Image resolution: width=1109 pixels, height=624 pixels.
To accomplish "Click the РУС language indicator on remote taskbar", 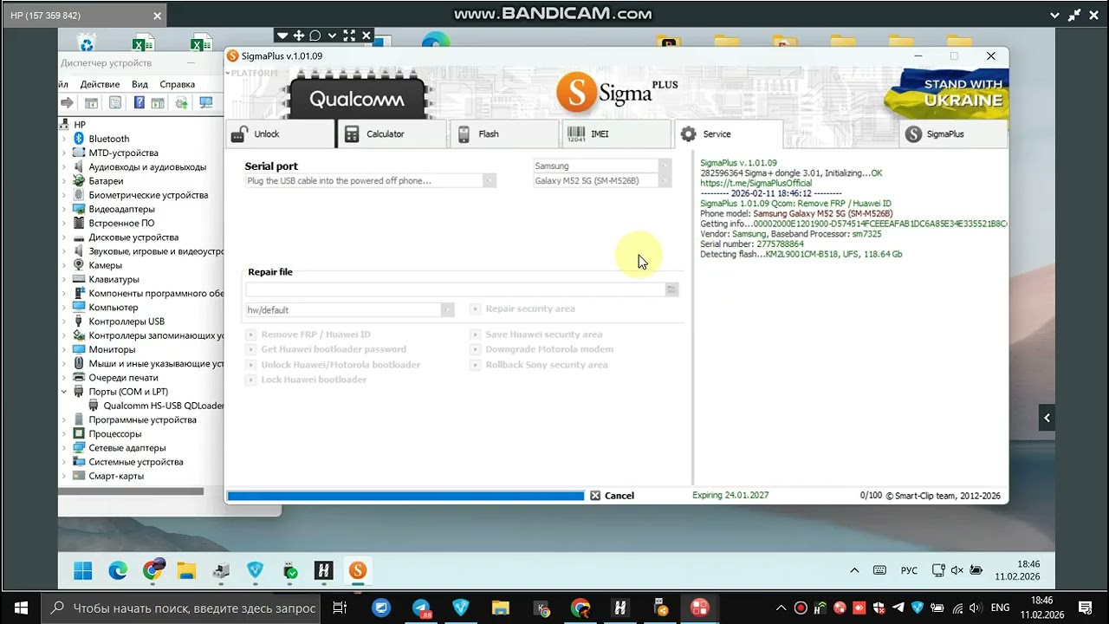I will pos(909,571).
